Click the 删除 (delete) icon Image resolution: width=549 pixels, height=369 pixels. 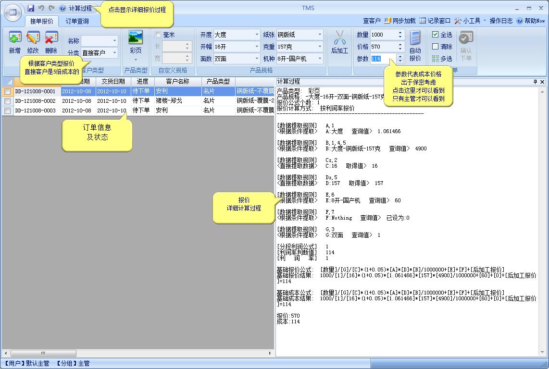tap(51, 38)
